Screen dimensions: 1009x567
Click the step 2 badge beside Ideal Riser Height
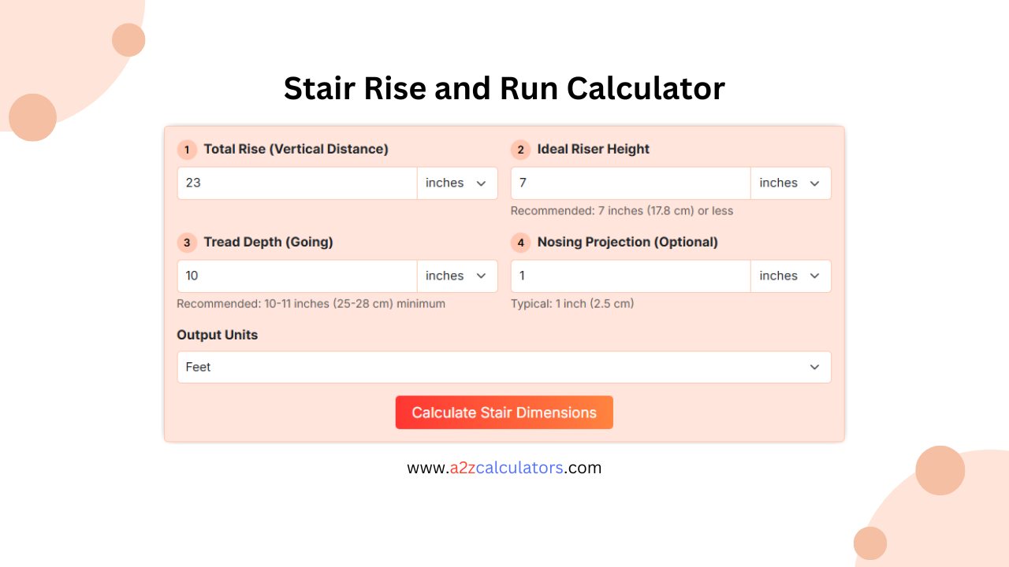click(520, 150)
